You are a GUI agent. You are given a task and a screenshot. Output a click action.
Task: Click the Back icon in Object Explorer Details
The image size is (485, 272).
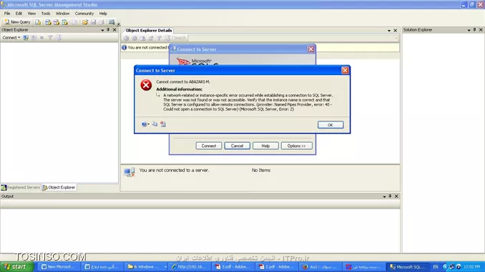click(126, 39)
